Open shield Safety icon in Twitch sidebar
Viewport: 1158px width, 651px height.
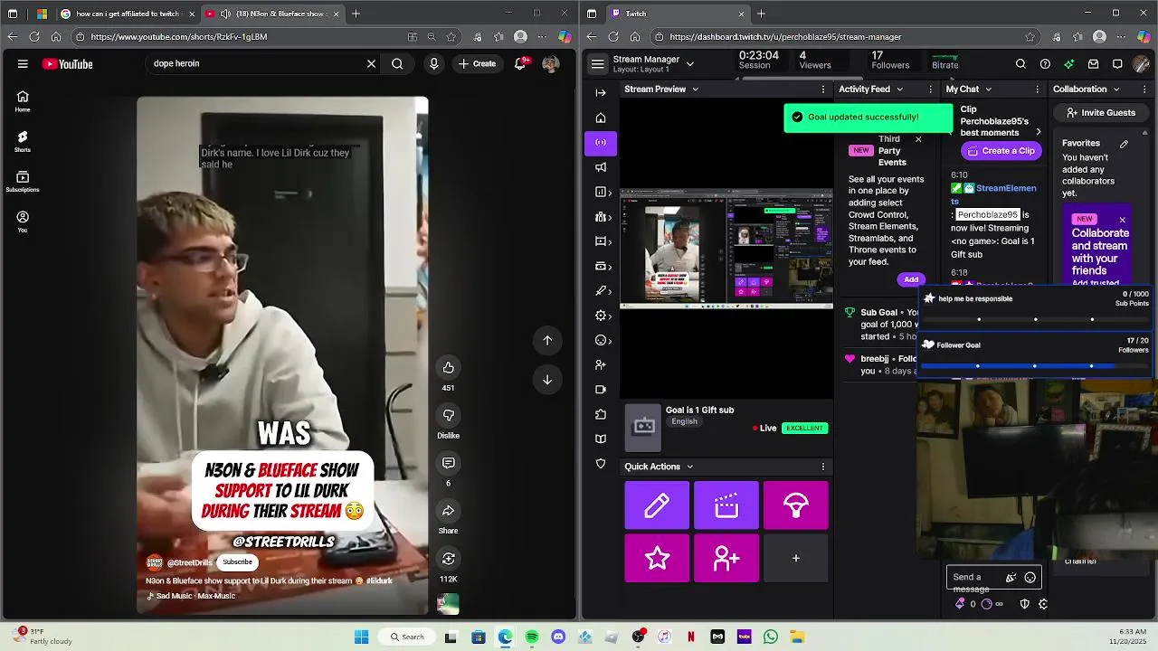pyautogui.click(x=601, y=464)
